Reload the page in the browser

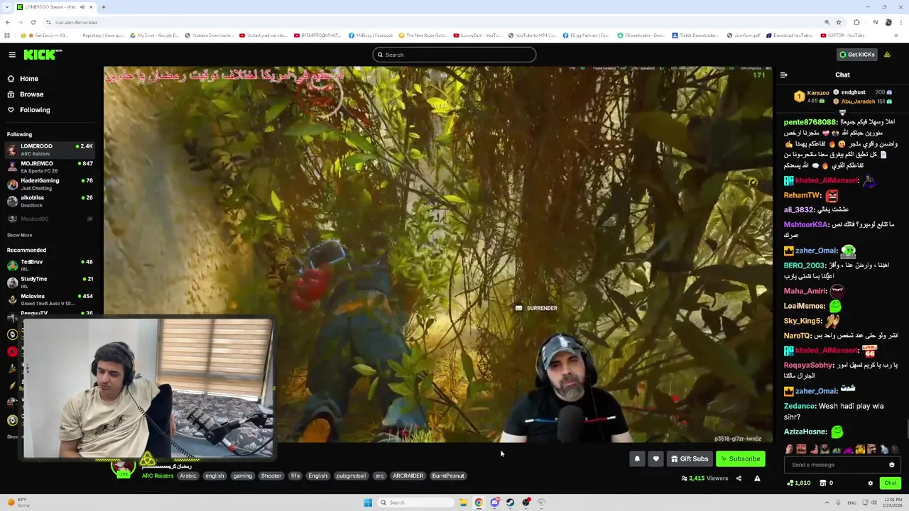[33, 22]
